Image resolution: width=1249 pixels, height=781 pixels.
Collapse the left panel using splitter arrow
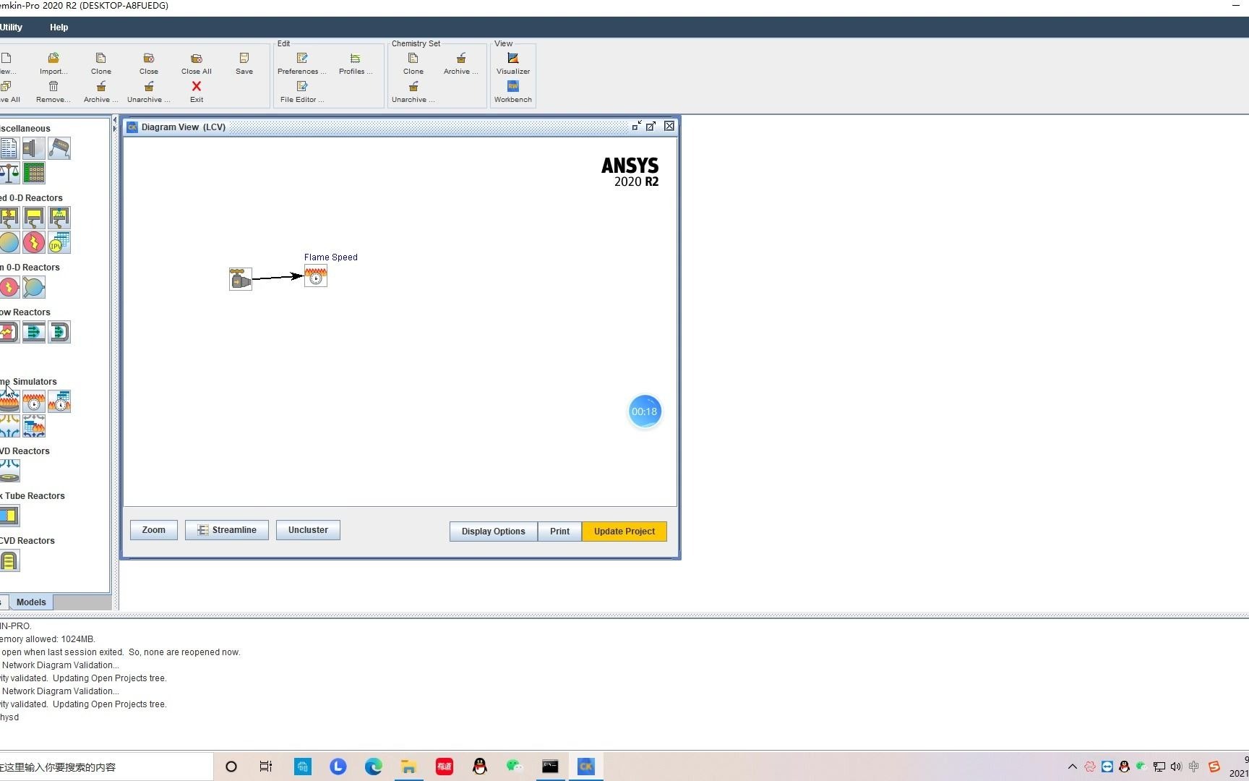point(114,121)
